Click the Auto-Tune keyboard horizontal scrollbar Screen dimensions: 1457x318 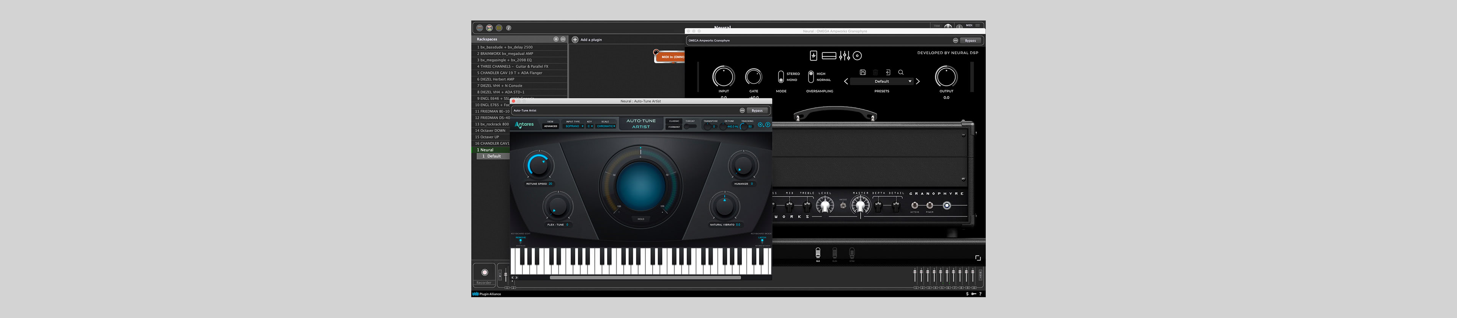point(645,277)
